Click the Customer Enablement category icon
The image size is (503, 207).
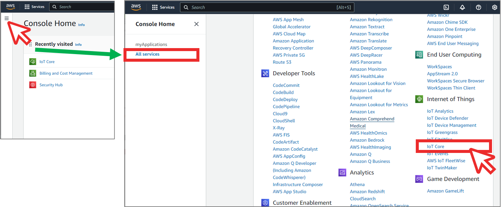265,203
